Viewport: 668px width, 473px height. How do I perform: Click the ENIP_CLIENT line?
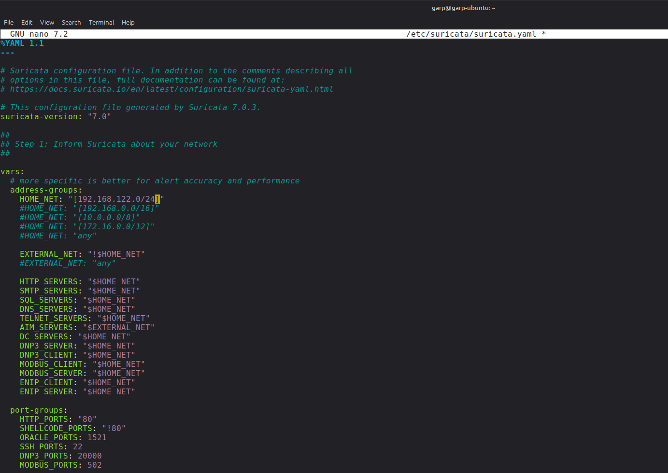tap(78, 383)
